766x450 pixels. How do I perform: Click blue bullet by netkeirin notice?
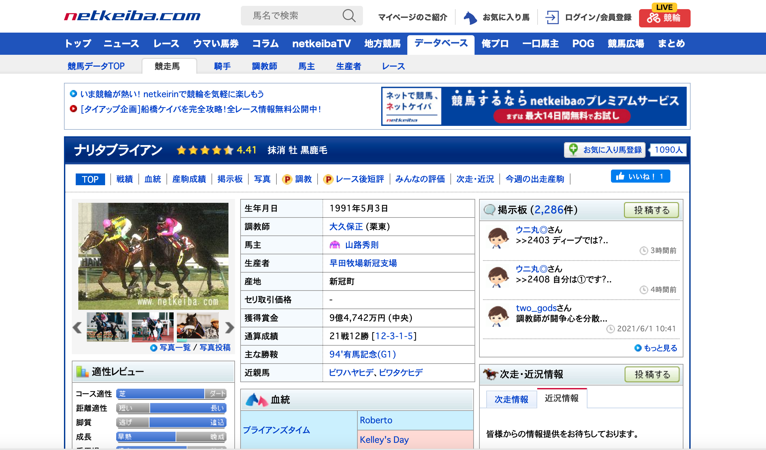click(73, 94)
